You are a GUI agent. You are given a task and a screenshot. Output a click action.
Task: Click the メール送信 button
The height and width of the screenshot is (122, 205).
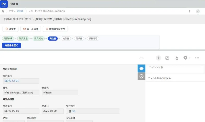30,29
